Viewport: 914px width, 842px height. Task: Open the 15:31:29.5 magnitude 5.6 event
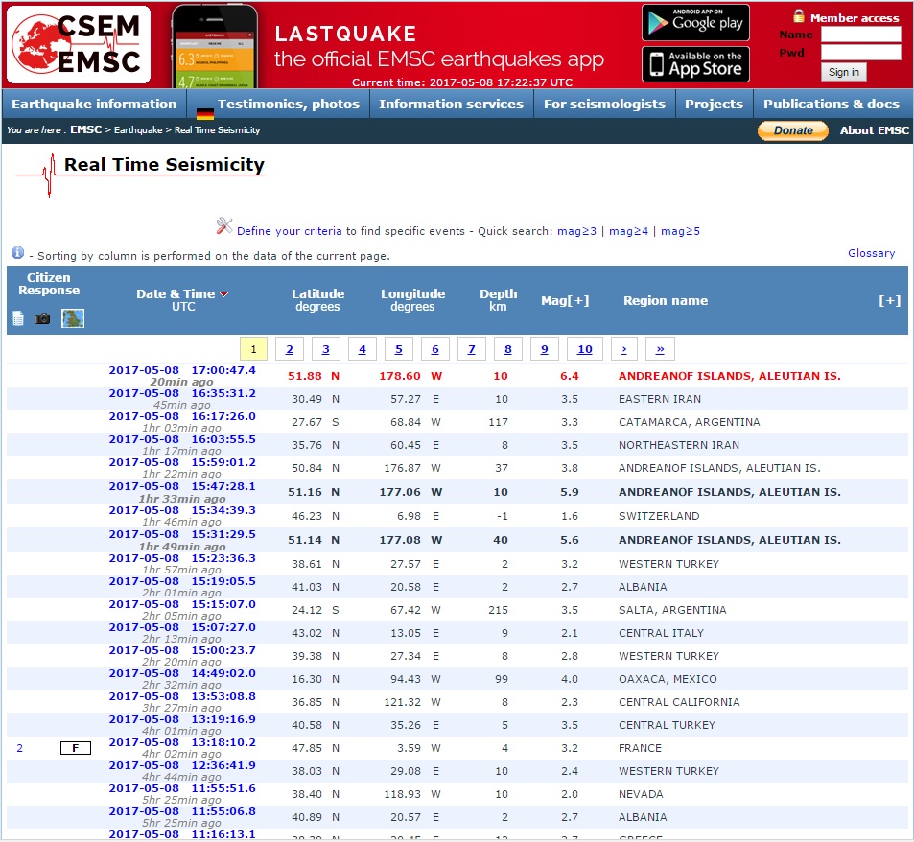coord(182,534)
